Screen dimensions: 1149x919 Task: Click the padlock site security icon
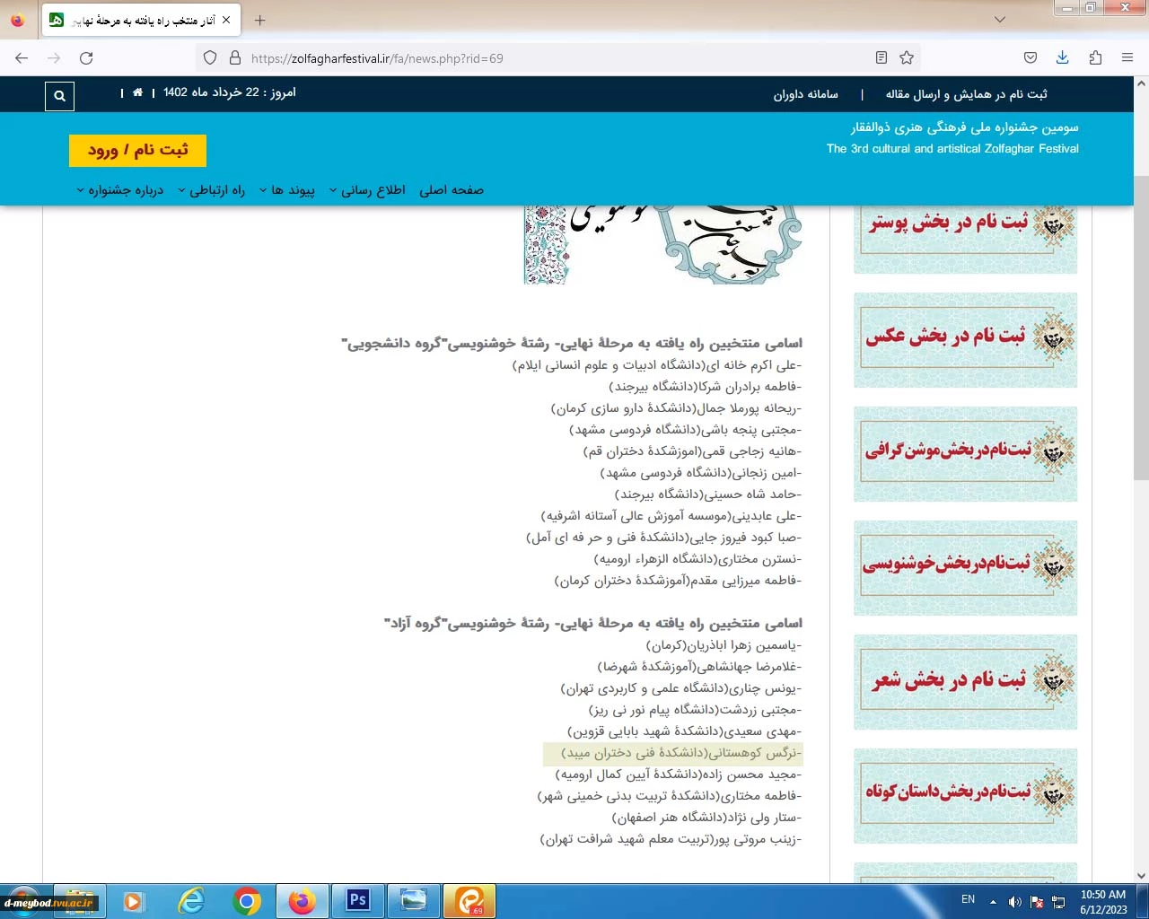coord(235,57)
